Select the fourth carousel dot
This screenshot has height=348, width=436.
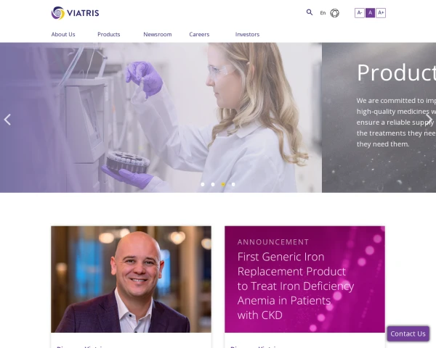tap(233, 184)
